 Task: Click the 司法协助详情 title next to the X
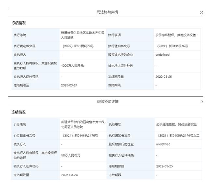107,12
